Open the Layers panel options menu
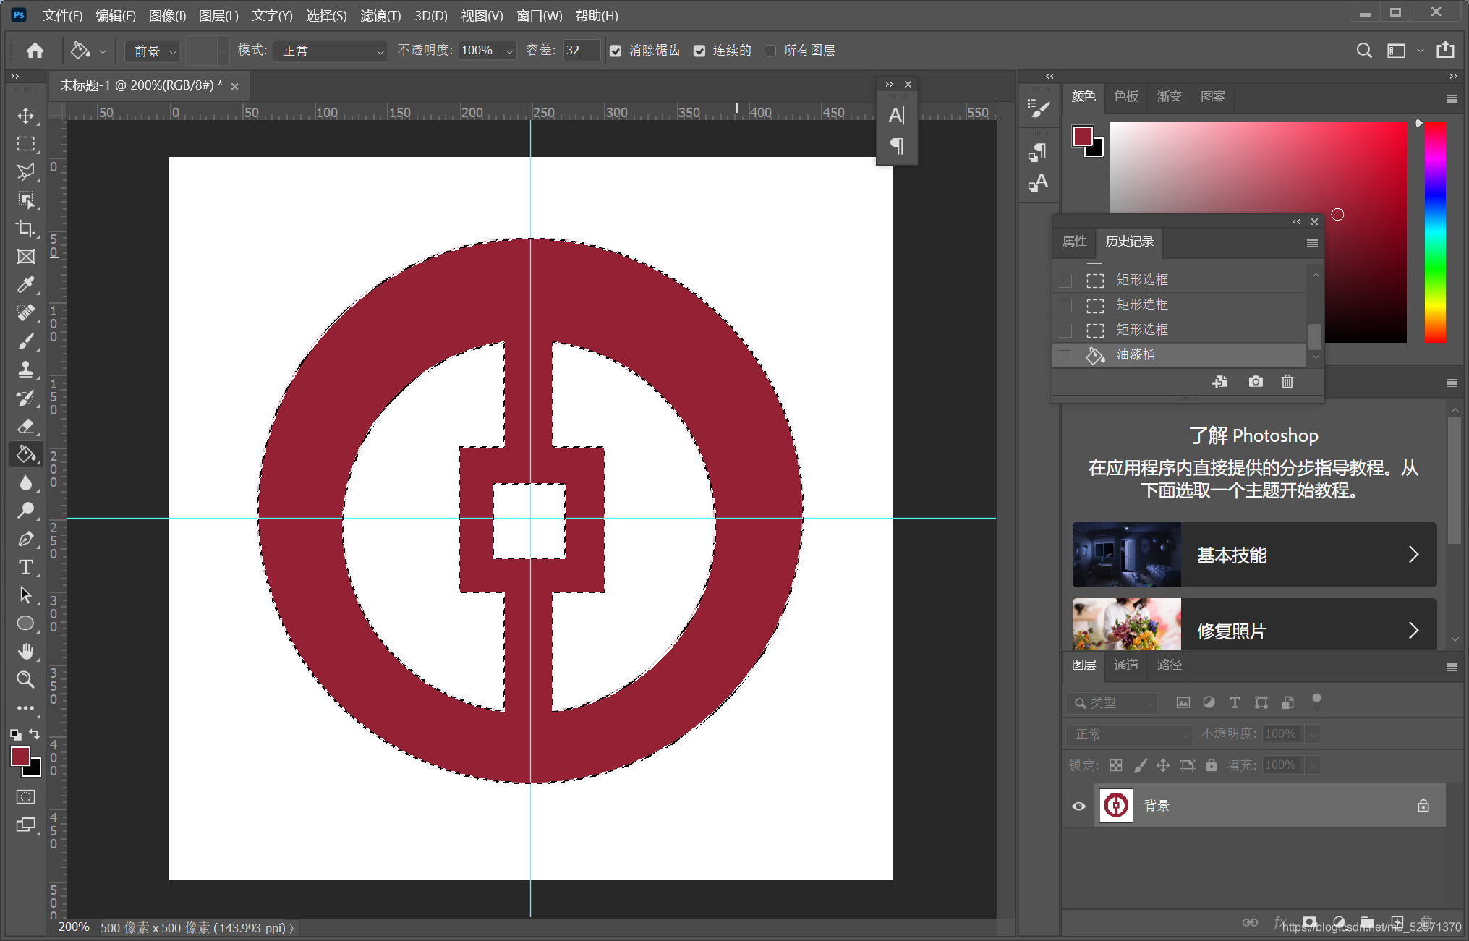Viewport: 1469px width, 941px height. click(1451, 667)
